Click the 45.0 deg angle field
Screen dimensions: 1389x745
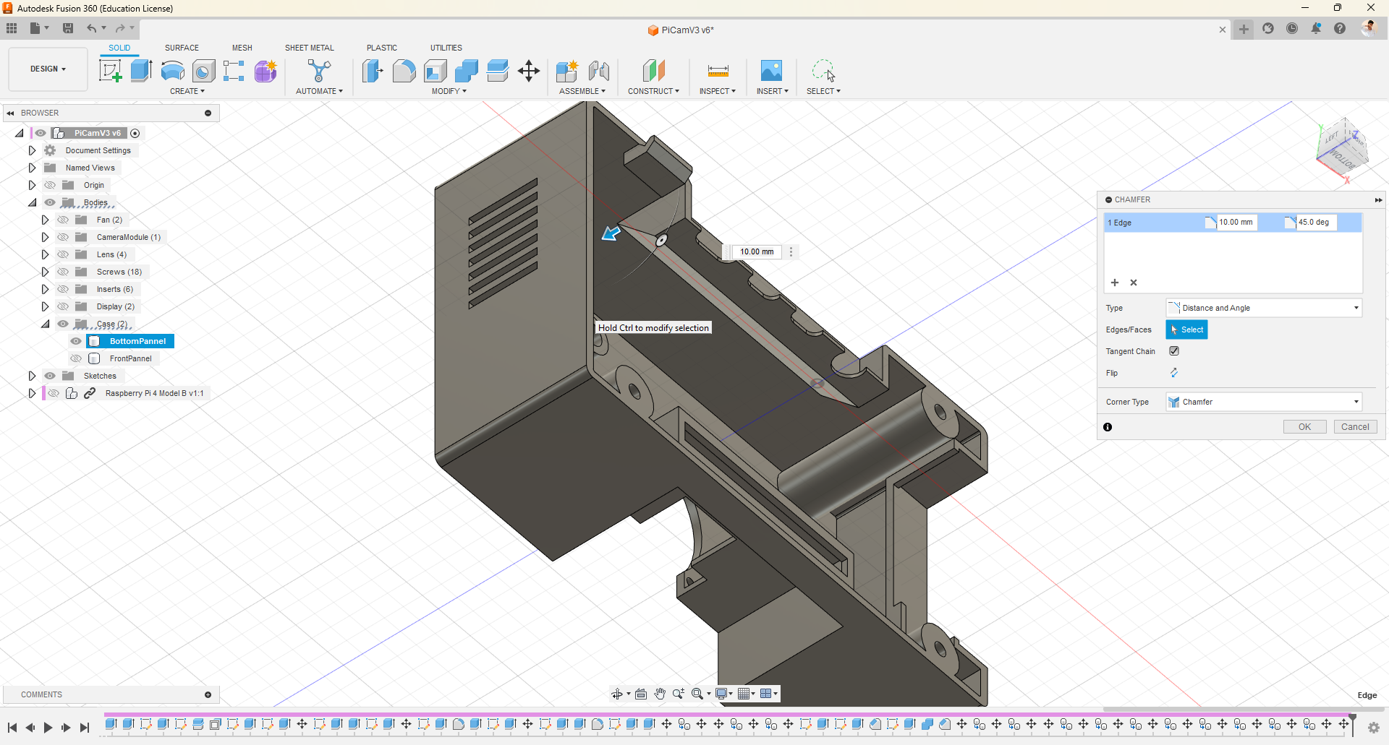[1316, 223]
